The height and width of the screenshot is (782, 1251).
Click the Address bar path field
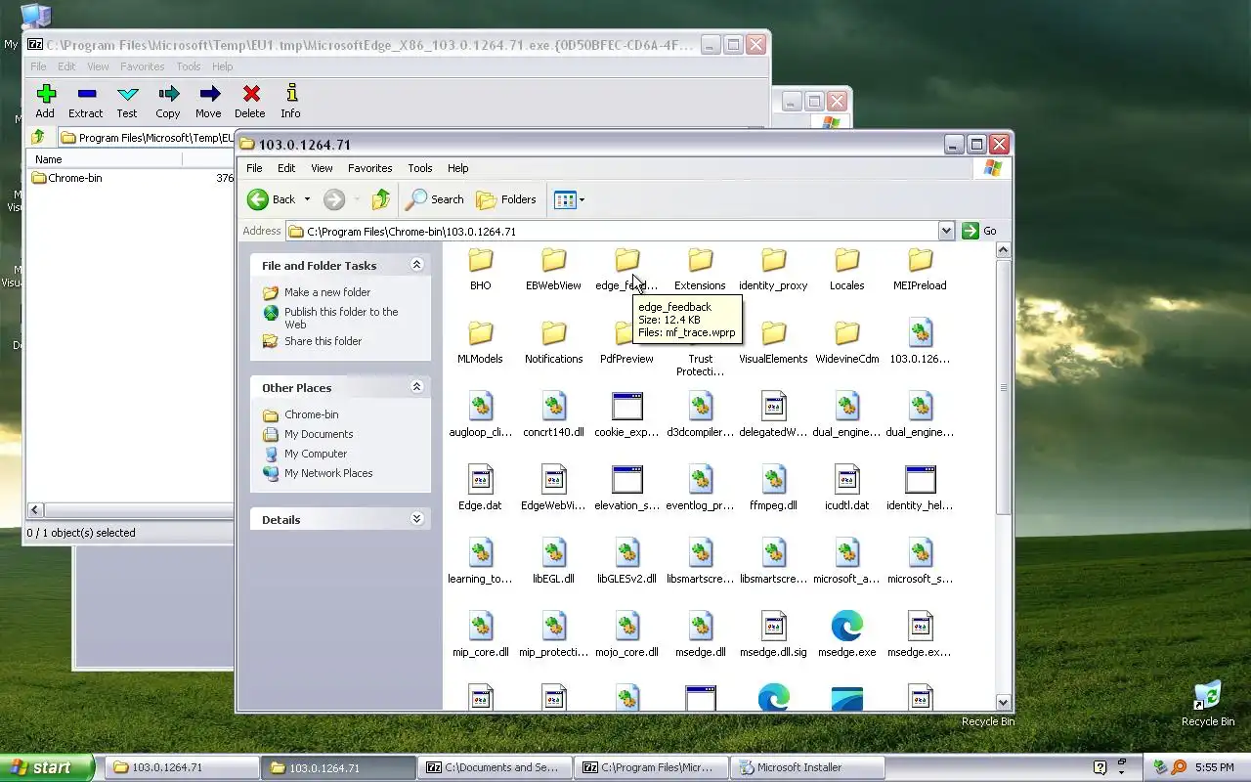tap(611, 231)
